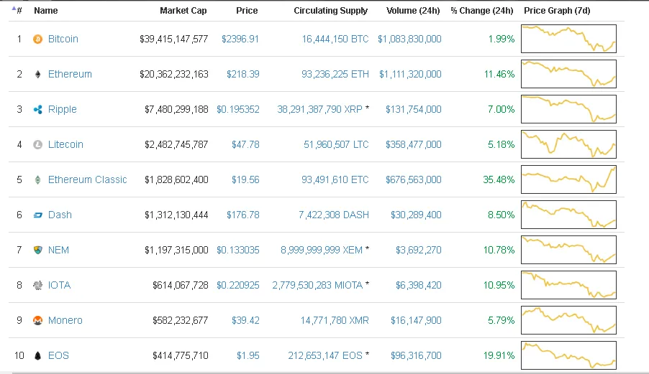The width and height of the screenshot is (649, 374).
Task: Open the Ethereum Classic 7d price graph
Action: 568,179
